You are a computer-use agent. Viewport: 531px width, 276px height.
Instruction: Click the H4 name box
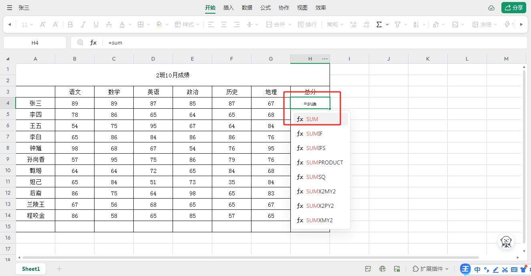[x=35, y=43]
